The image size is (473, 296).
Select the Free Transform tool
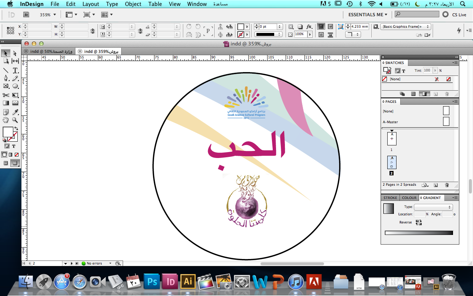pos(15,95)
